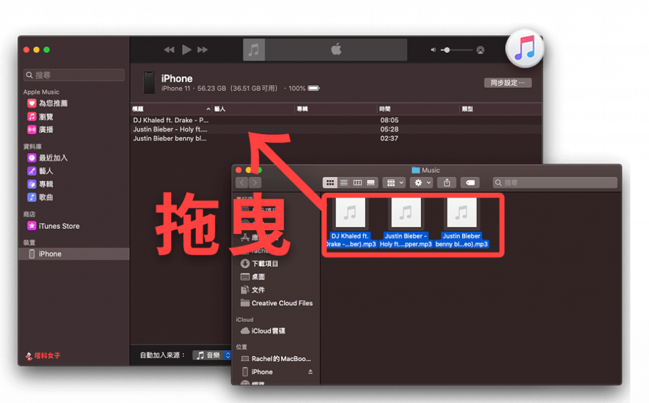
Task: Click the time value 05:28
Action: click(x=389, y=129)
